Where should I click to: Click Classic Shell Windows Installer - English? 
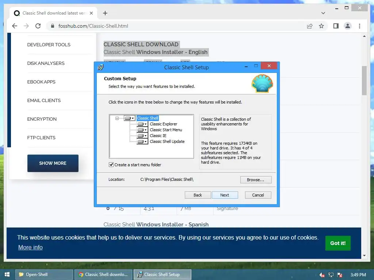click(156, 52)
